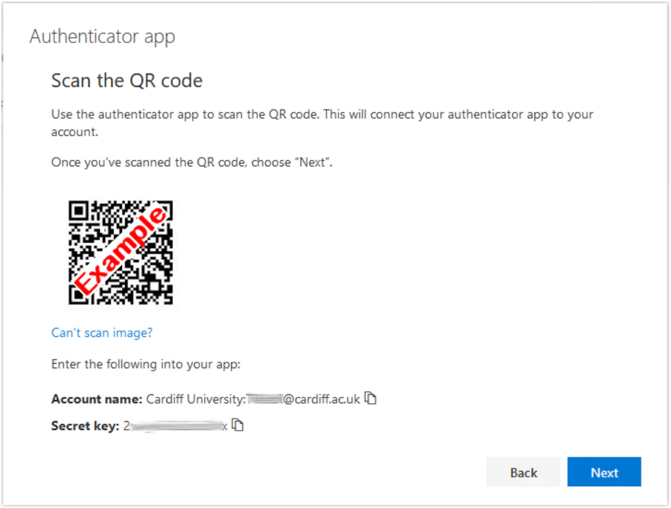
Task: Click the "Authenticator app" title text
Action: pos(102,37)
